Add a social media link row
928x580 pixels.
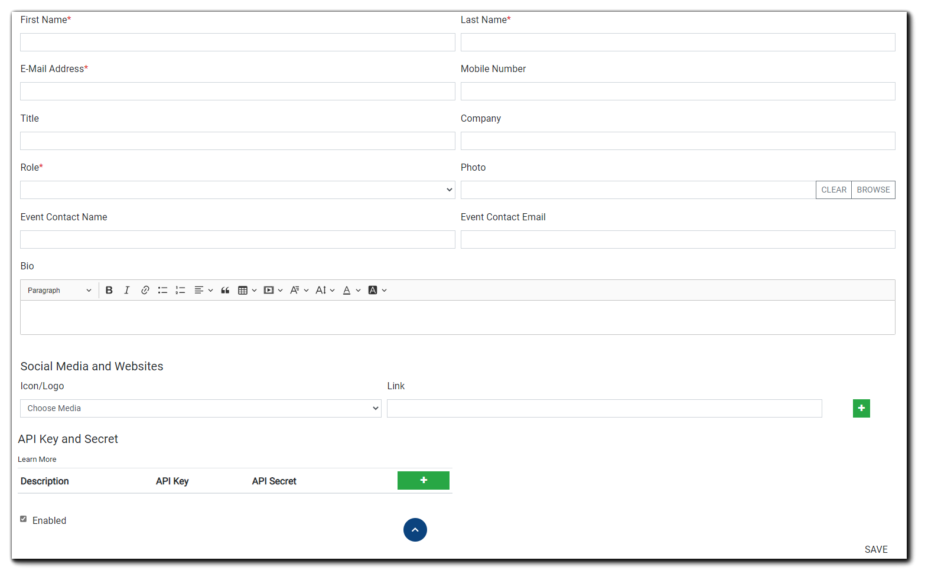click(x=861, y=408)
